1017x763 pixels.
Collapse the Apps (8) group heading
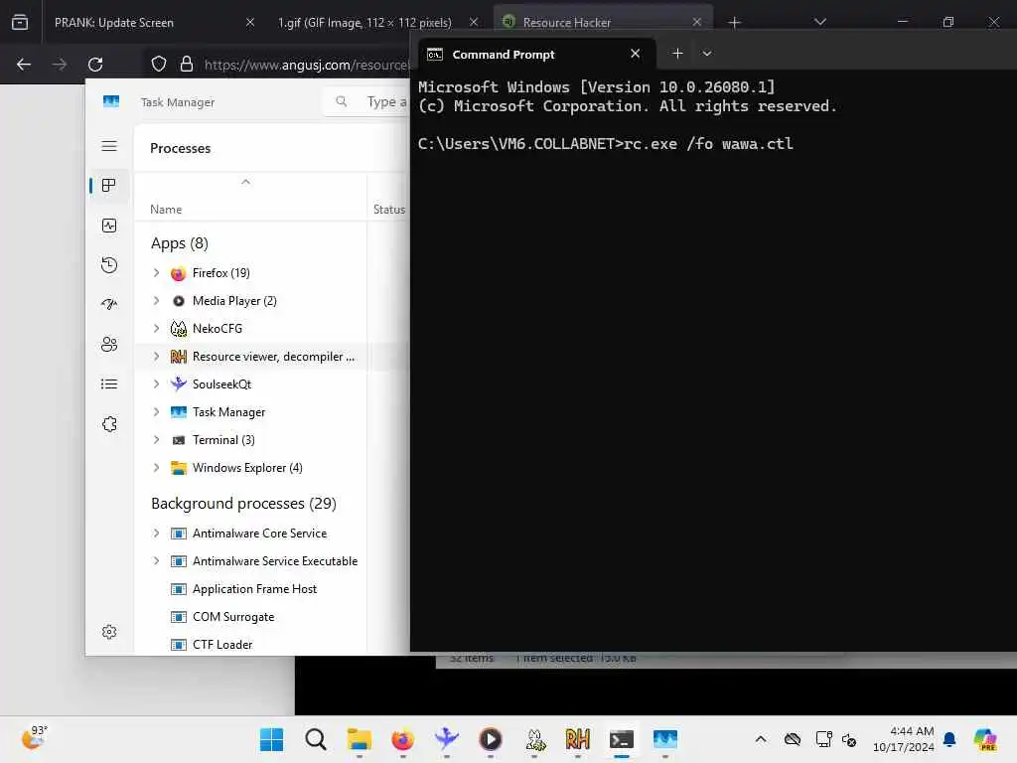180,243
